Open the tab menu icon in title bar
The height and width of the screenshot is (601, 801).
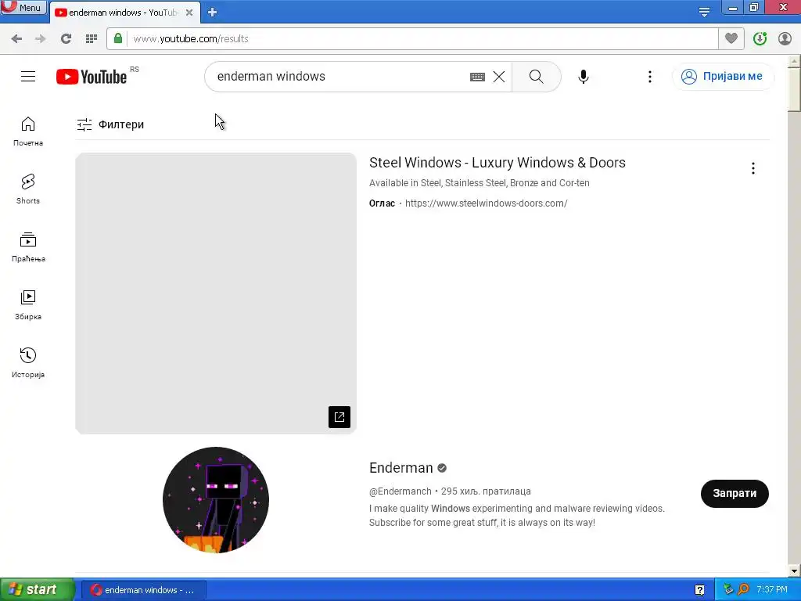[704, 12]
